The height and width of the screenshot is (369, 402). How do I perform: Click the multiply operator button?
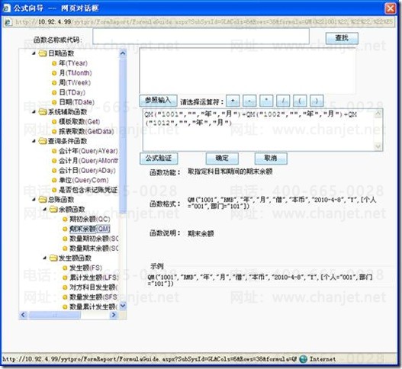(x=266, y=101)
